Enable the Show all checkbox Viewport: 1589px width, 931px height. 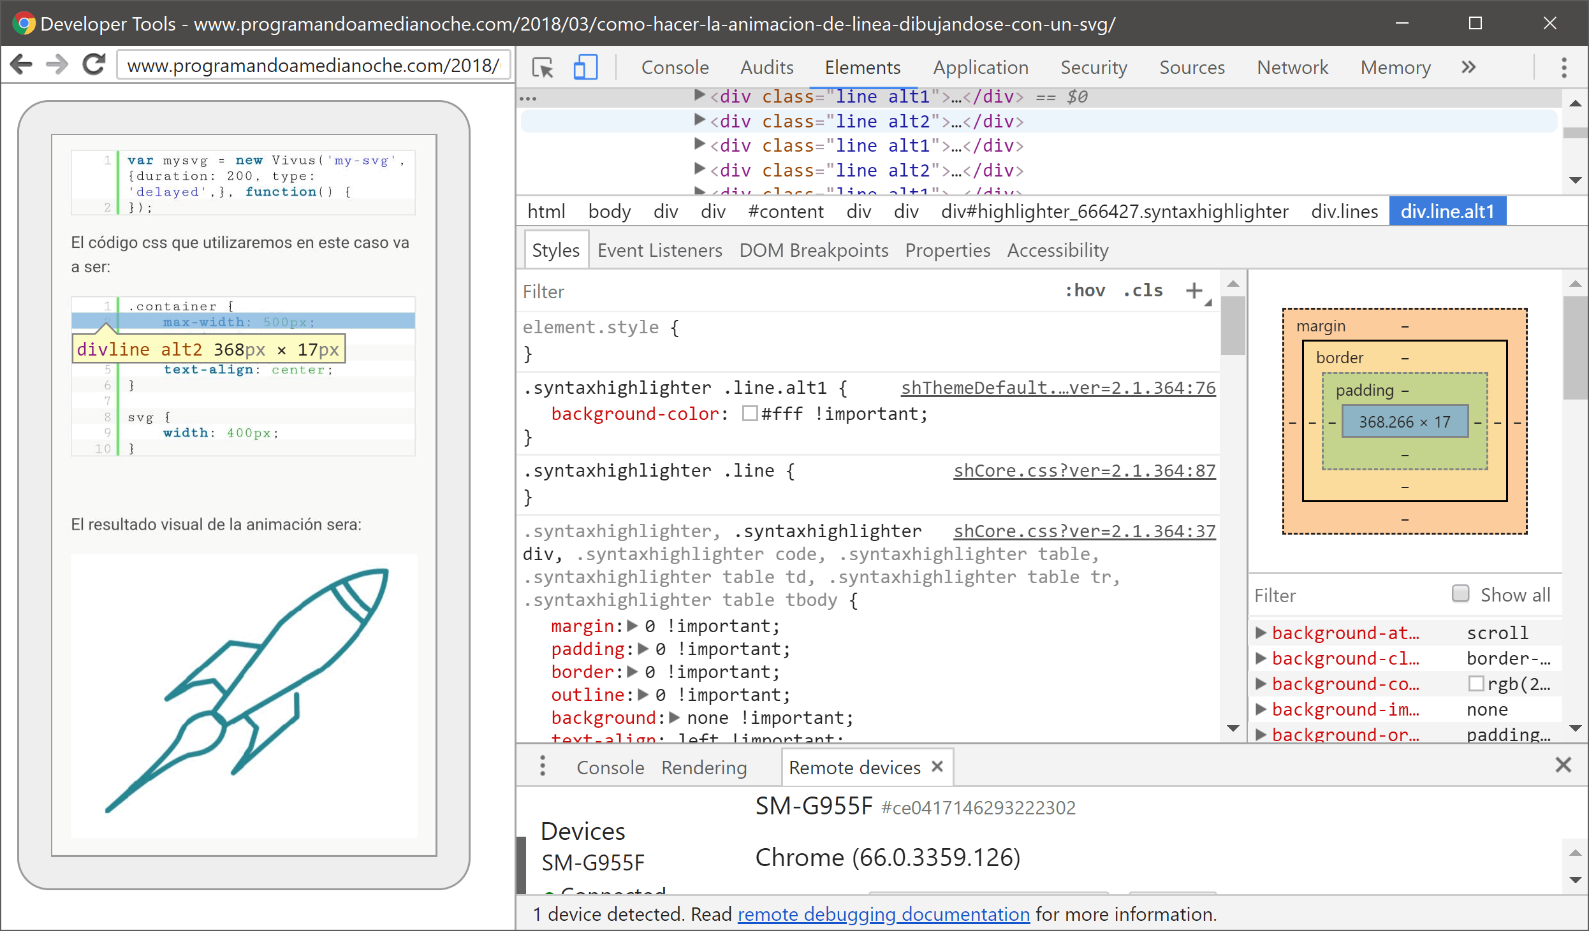point(1460,595)
